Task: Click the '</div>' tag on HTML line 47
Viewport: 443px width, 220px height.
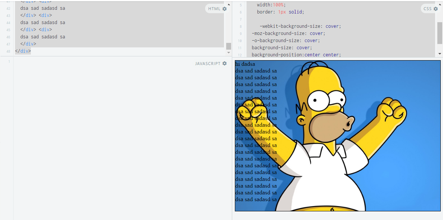Action: coord(28,44)
